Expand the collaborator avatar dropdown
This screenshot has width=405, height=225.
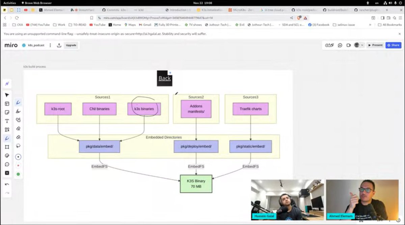click(362, 45)
